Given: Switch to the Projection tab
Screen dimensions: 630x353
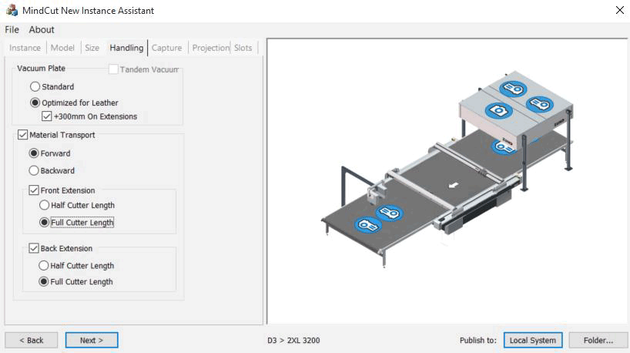Looking at the screenshot, I should coord(210,48).
